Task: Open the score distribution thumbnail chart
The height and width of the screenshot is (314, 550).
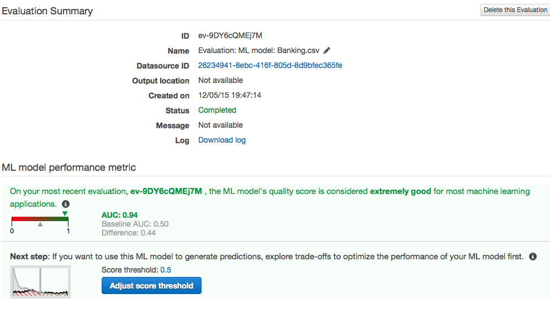Action: [40, 282]
